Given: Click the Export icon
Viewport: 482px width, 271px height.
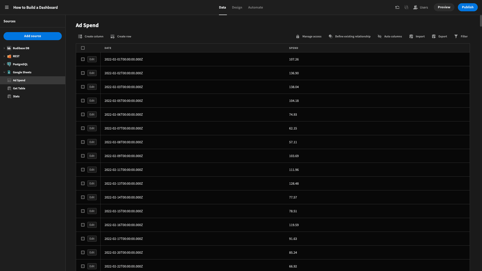Looking at the screenshot, I should tap(434, 36).
